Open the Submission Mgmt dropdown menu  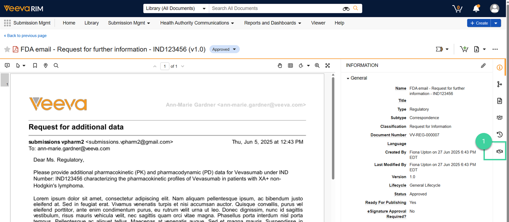[129, 23]
